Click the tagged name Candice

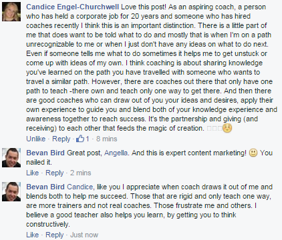click(x=80, y=187)
